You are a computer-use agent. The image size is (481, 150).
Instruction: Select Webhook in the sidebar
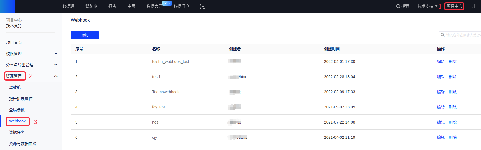tap(17, 121)
